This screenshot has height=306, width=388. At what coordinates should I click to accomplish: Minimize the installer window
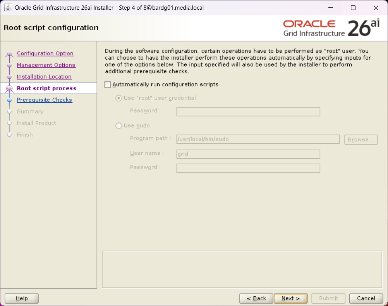331,8
